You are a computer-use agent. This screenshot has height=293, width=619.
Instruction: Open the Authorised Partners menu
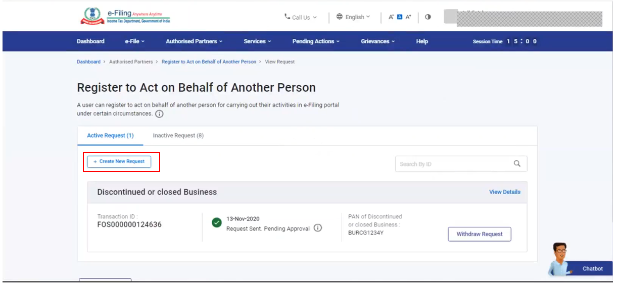coord(194,41)
